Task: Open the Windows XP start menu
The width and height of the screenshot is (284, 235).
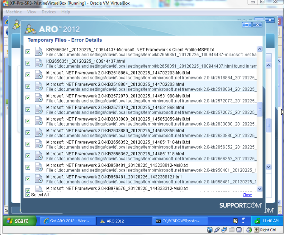Action: [x=20, y=221]
